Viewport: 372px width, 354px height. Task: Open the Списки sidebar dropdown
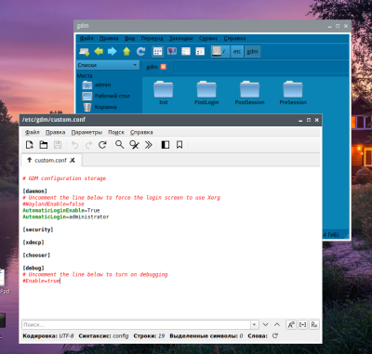108,65
